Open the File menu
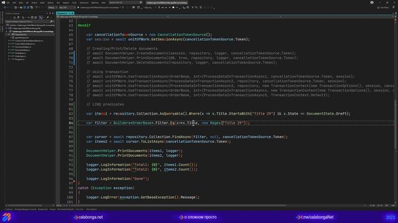 [8, 2]
